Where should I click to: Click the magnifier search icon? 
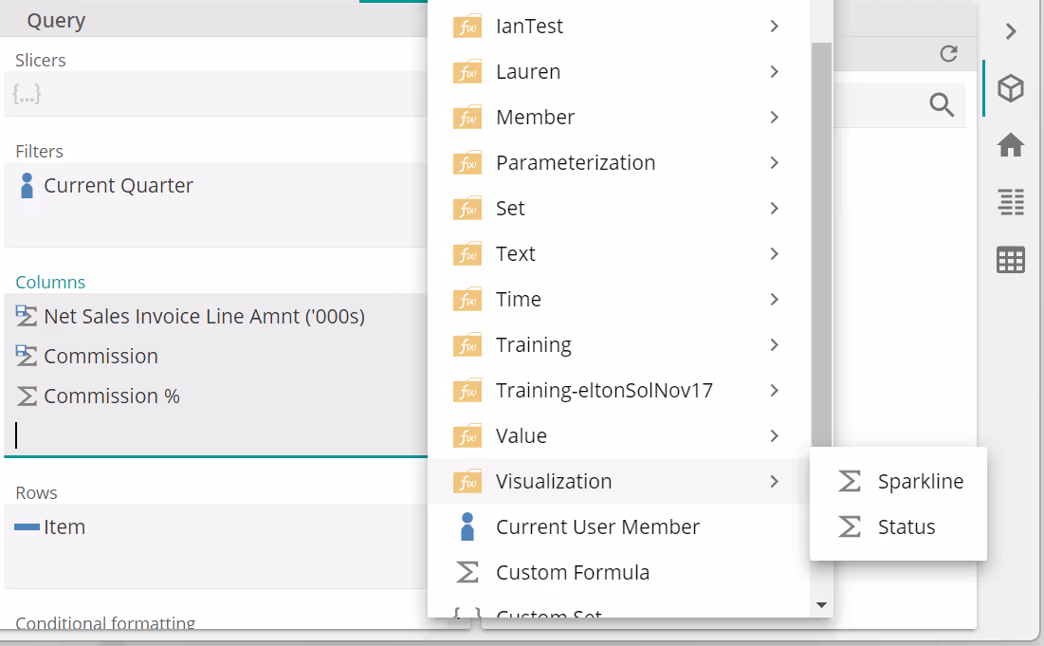942,104
